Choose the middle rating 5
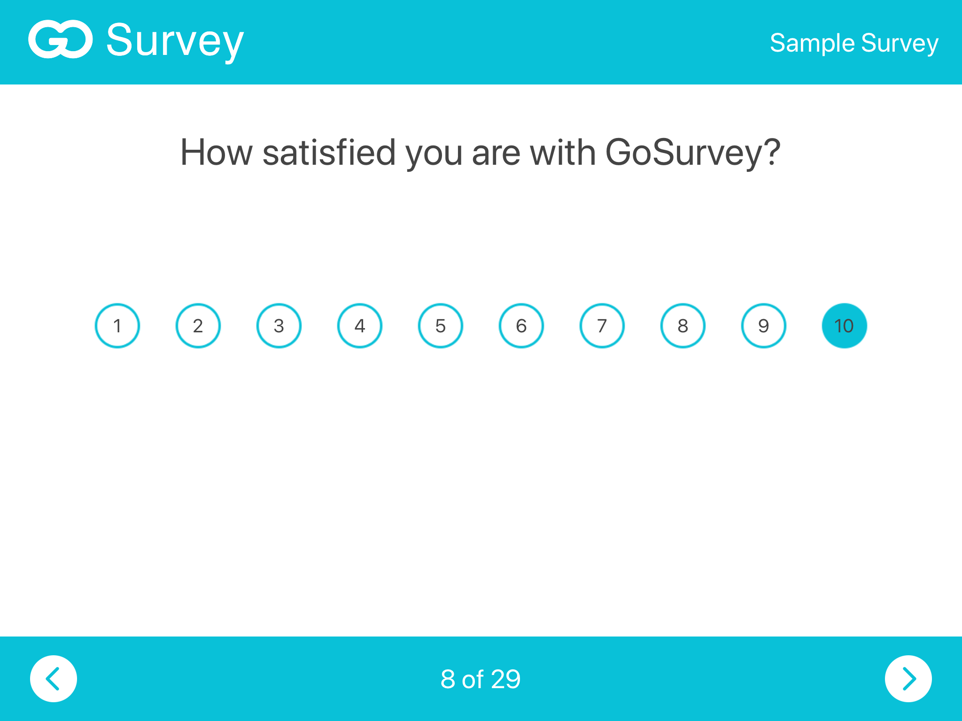Viewport: 962px width, 721px height. pos(441,326)
